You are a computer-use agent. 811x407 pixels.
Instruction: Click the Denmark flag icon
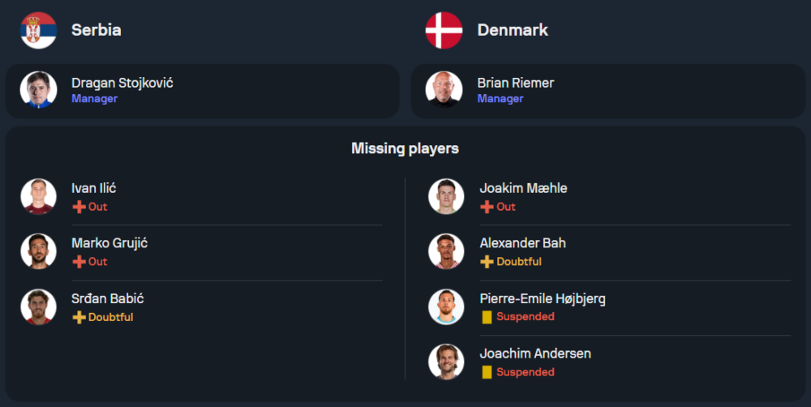click(x=444, y=30)
